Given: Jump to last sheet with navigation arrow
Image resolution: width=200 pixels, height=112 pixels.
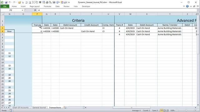Looking at the screenshot, I should (x=8, y=108).
